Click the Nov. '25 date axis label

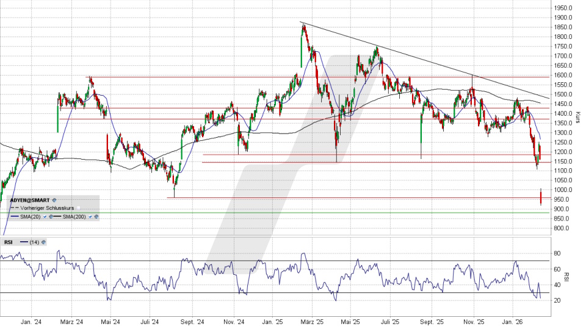474,322
